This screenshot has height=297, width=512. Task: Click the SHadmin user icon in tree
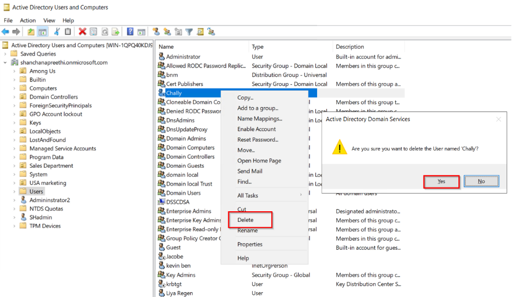point(23,217)
